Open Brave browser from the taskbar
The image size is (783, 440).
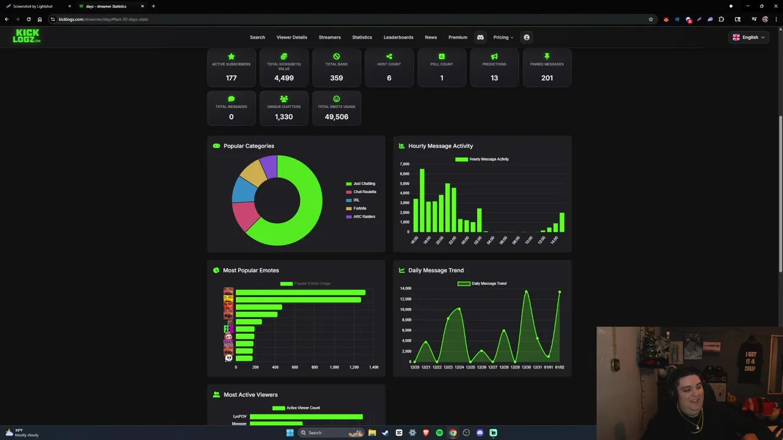pyautogui.click(x=426, y=433)
